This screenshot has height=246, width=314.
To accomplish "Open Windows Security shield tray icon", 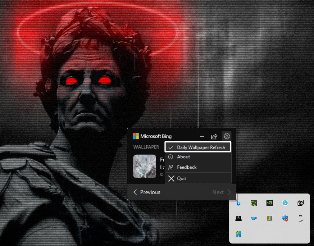I will [285, 218].
